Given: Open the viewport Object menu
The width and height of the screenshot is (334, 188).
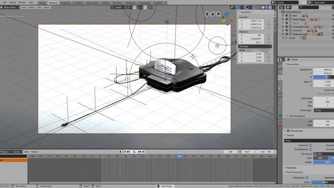Looking at the screenshot, I should point(46,7).
